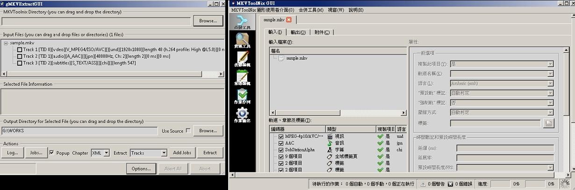The width and height of the screenshot is (575, 190).
Task: Open the 視窗(W) menu
Action: click(336, 10)
